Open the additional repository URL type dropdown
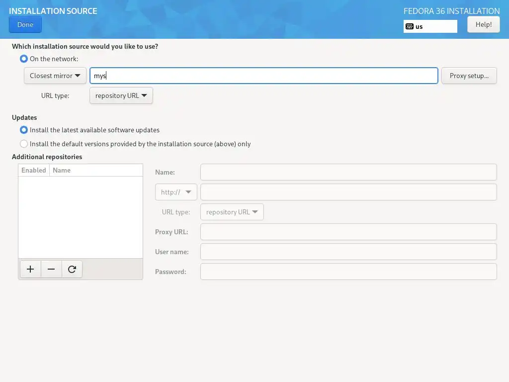509x382 pixels. pos(232,212)
